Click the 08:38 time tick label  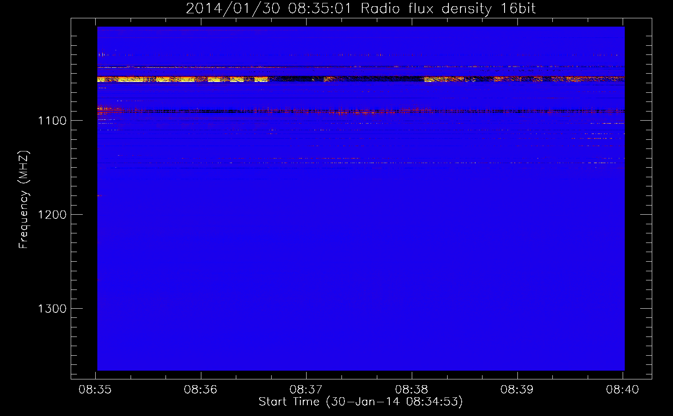pyautogui.click(x=411, y=390)
